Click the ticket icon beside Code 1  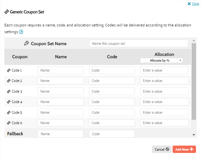(9, 70)
